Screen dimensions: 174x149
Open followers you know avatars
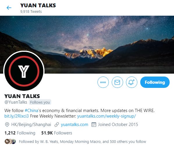pyautogui.click(x=10, y=141)
